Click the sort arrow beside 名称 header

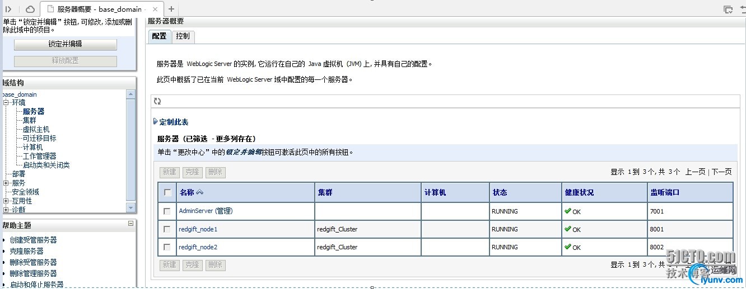pyautogui.click(x=199, y=192)
